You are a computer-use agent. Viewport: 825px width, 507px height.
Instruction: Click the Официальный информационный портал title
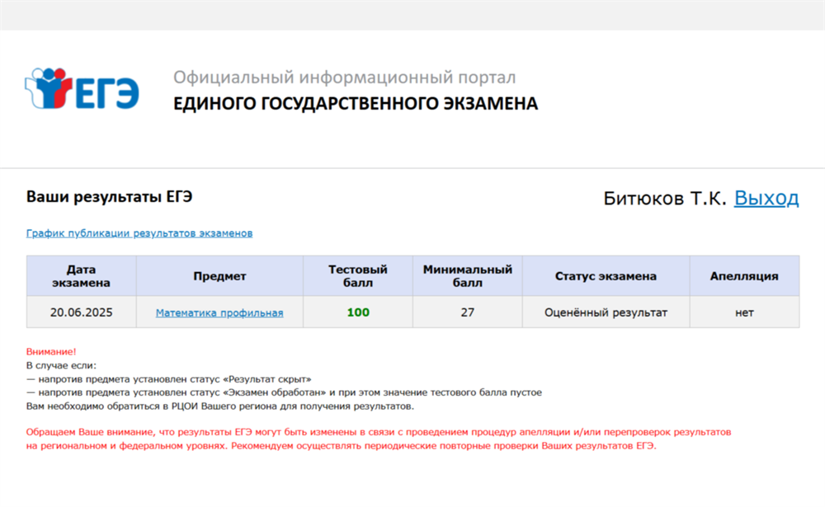click(x=345, y=77)
